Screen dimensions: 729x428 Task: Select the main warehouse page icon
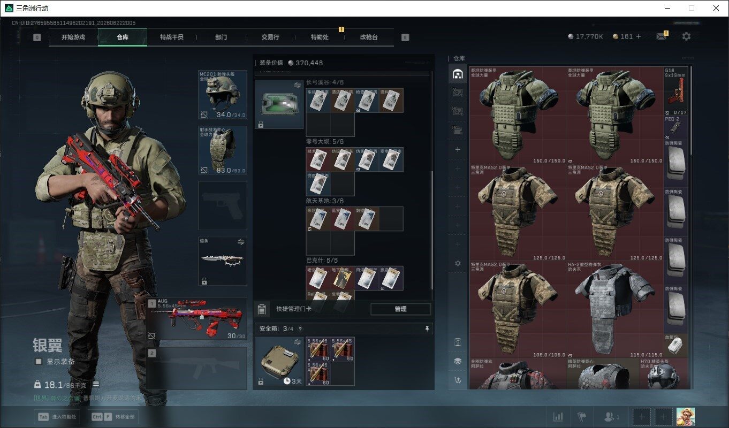tap(458, 74)
